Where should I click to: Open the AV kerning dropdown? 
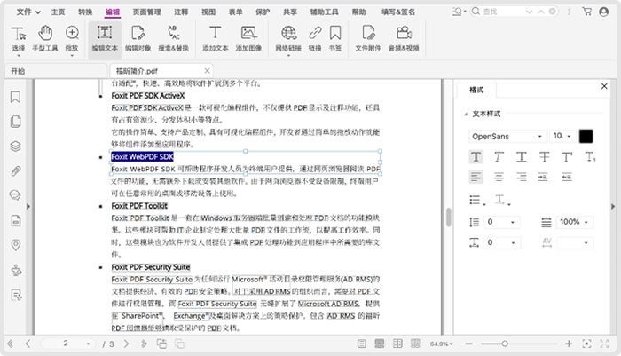574,242
